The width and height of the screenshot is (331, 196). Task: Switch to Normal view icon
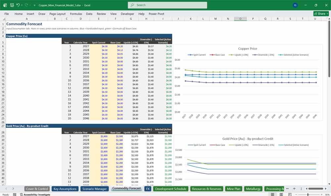coord(272,195)
